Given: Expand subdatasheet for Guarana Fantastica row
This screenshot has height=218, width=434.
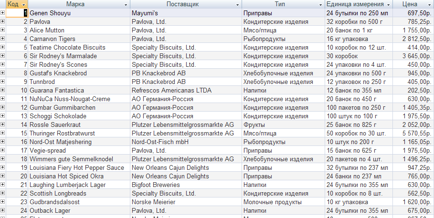Looking at the screenshot, I should coord(3,90).
